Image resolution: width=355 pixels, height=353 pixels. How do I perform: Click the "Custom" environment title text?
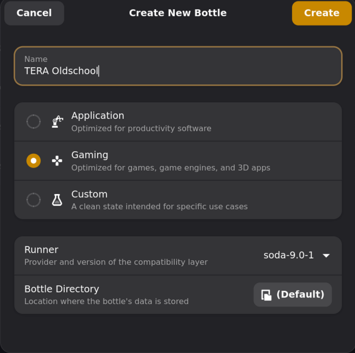coord(89,194)
